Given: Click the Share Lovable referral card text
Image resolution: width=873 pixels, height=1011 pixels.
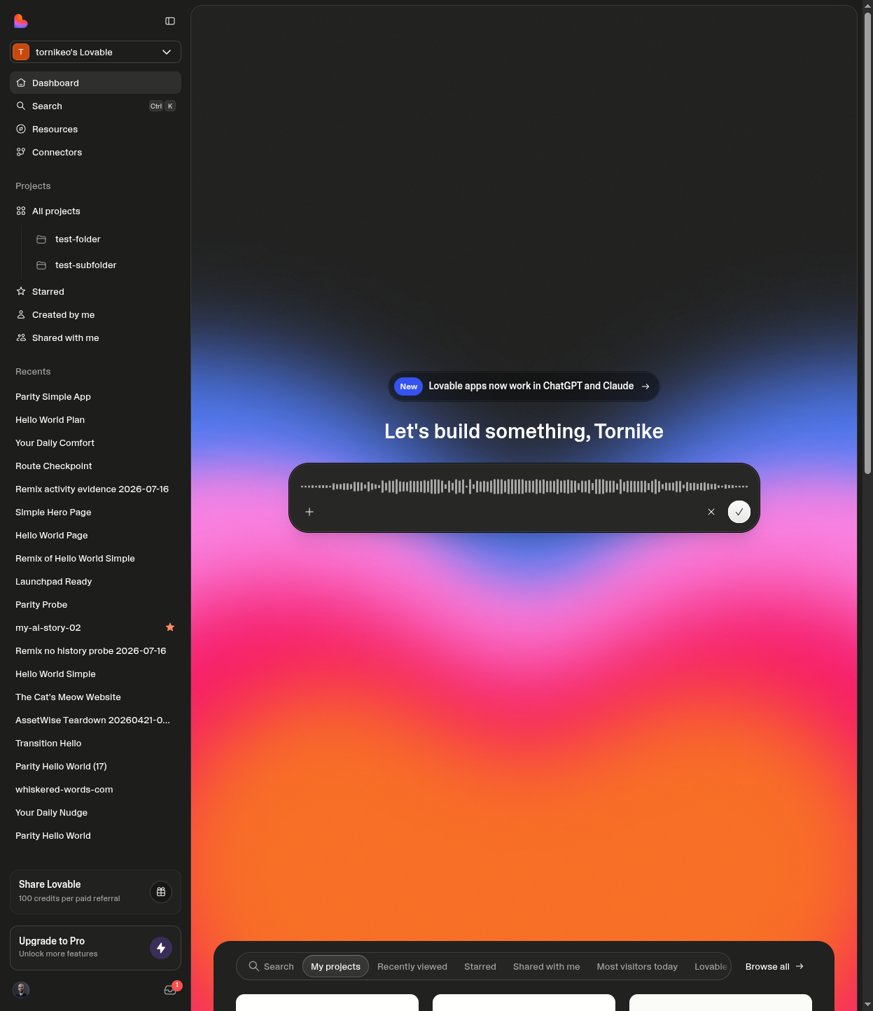Looking at the screenshot, I should 69,891.
